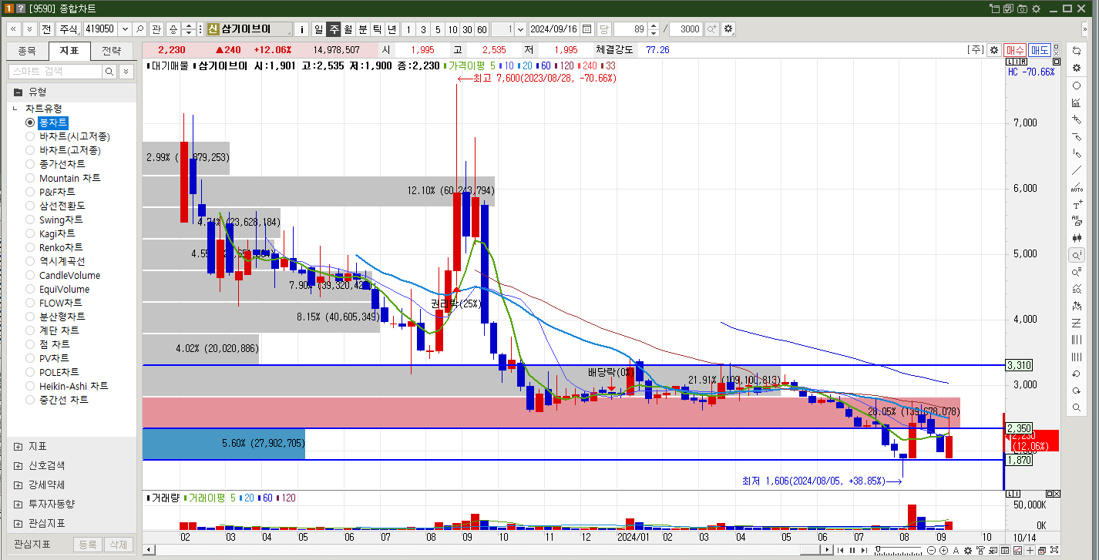Click the 삭제 button at panel bottom

click(x=118, y=545)
